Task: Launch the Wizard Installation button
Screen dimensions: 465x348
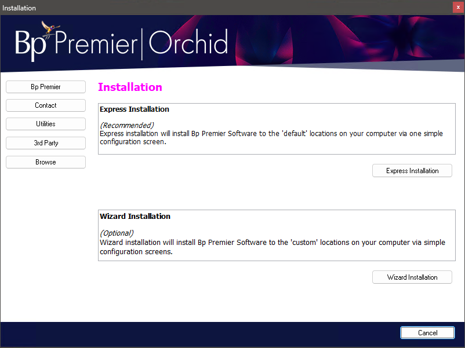Action: click(x=412, y=277)
